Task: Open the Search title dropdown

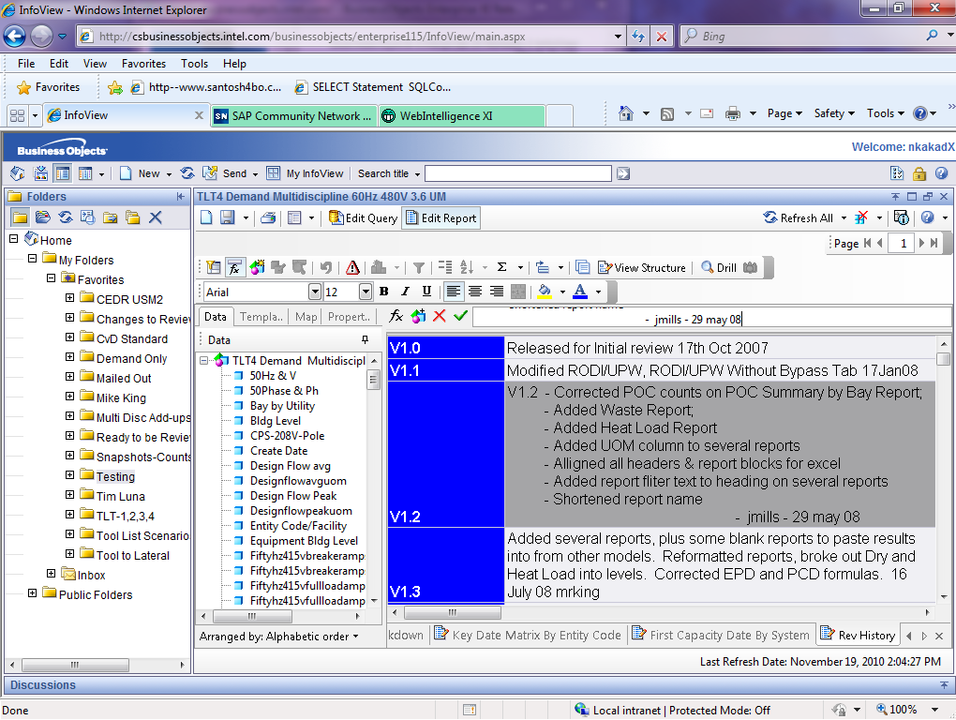Action: (418, 174)
